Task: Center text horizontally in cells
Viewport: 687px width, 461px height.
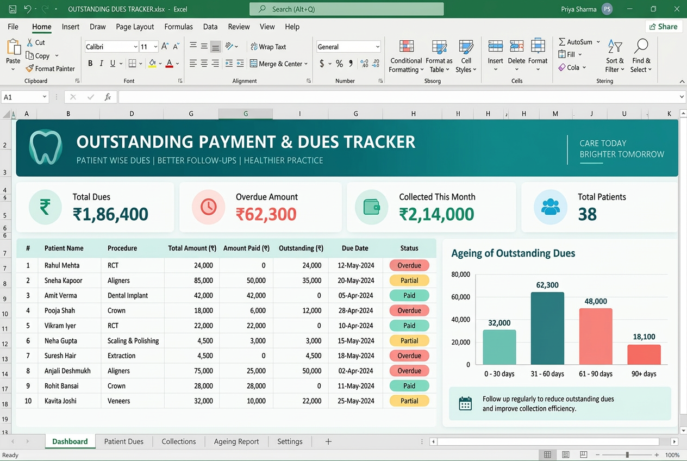Action: point(204,64)
